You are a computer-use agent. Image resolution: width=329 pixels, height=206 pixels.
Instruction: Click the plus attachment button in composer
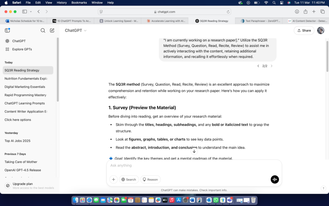click(113, 180)
